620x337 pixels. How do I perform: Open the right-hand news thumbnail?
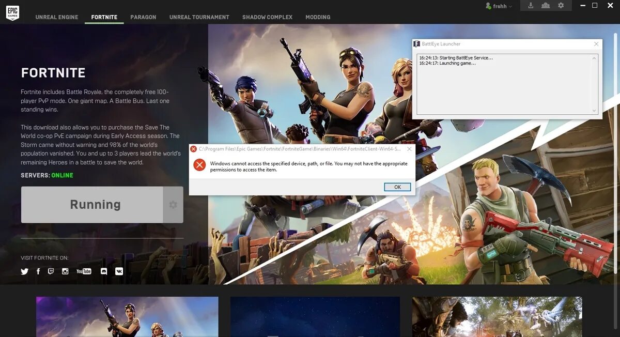point(497,317)
